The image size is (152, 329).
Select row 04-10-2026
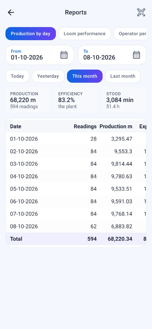76,176
